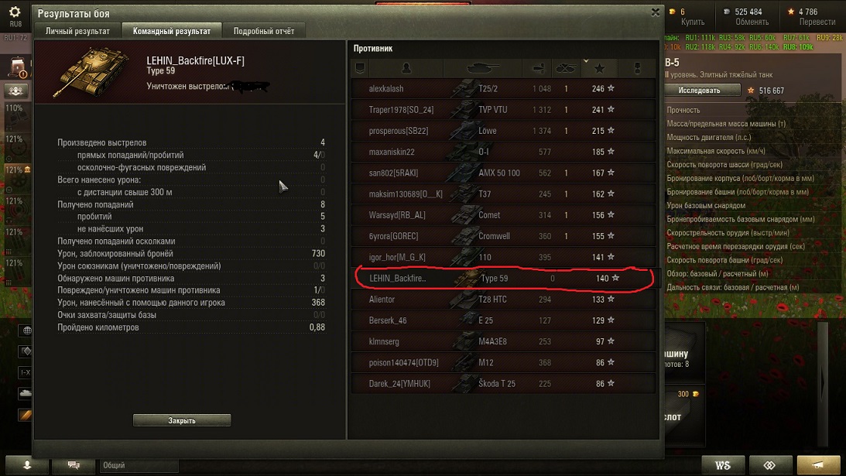
Task: Open the settings gear icon
Action: [15, 12]
